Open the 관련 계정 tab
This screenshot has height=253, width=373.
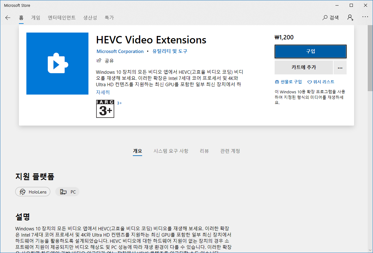[230, 151]
